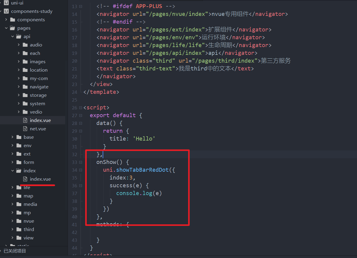
Task: Click line number 20 in the gutter
Action: [75, 61]
